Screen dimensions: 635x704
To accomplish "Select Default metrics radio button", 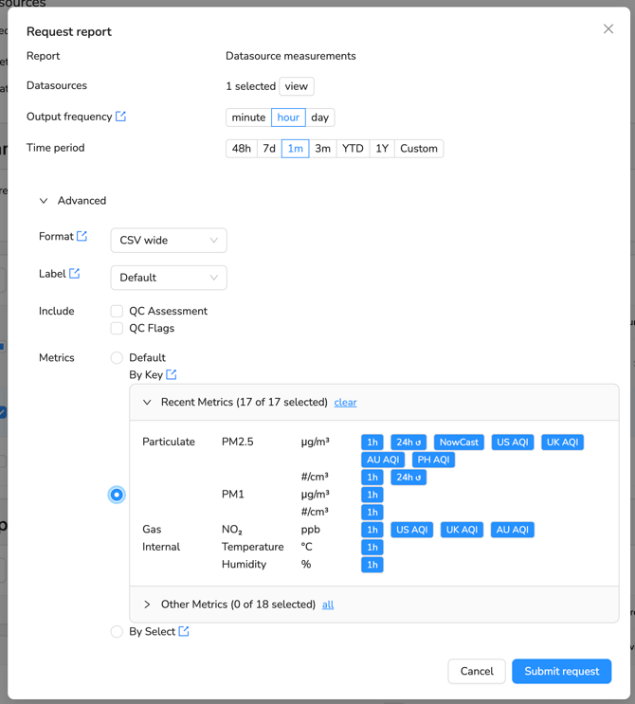I will (117, 358).
